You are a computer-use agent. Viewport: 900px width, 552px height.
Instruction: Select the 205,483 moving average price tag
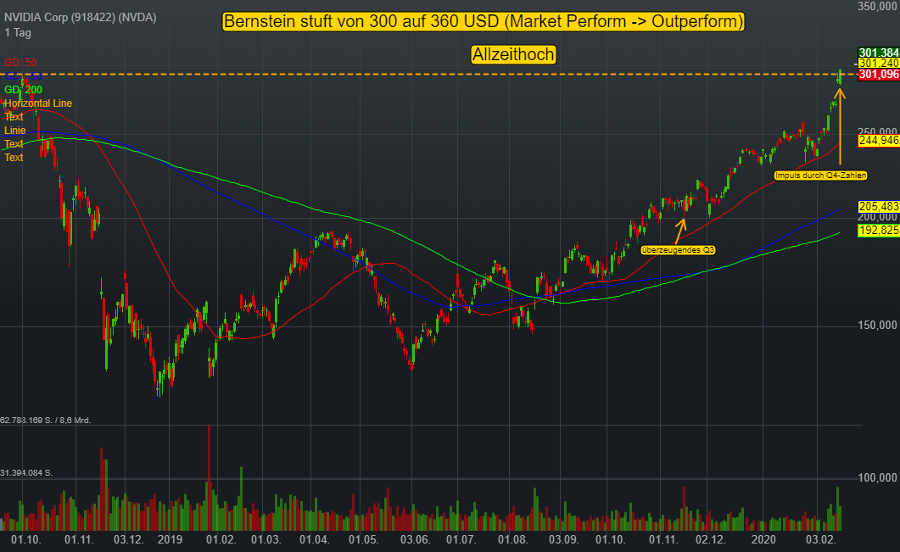[879, 207]
